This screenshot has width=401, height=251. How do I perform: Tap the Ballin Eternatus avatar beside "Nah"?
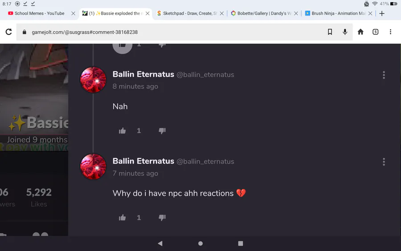[93, 80]
